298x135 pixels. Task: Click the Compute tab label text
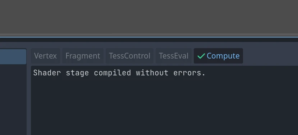click(223, 56)
